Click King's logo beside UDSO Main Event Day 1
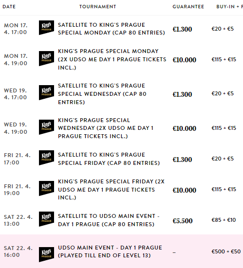 46,254
